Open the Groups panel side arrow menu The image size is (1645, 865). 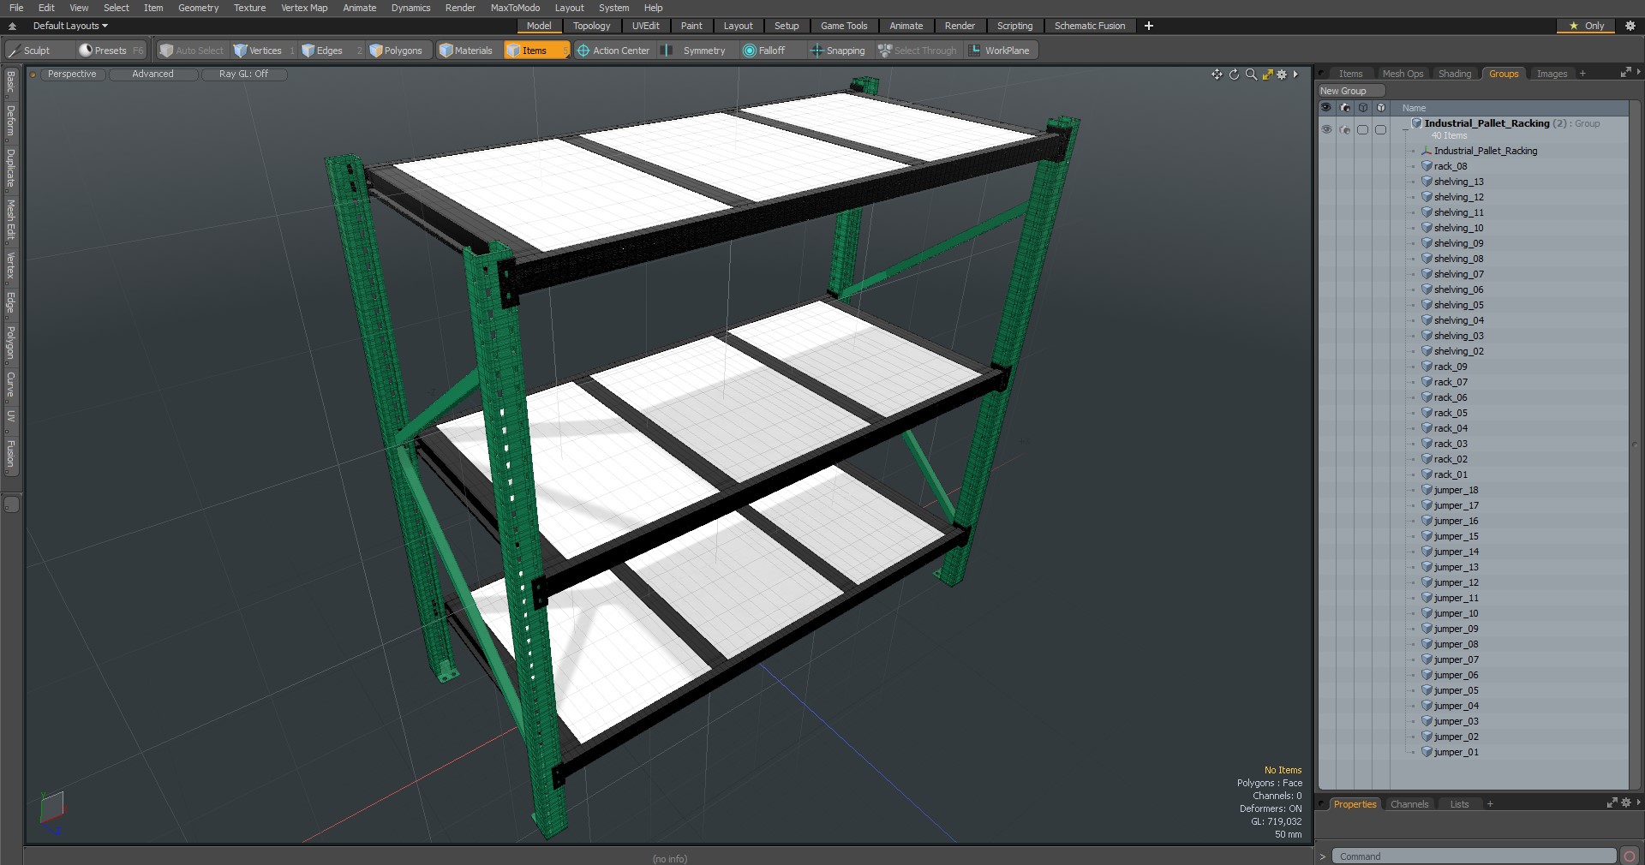point(1638,73)
